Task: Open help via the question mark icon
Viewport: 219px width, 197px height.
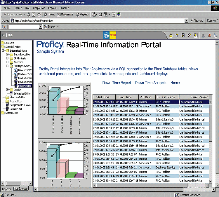Action: 177,35
